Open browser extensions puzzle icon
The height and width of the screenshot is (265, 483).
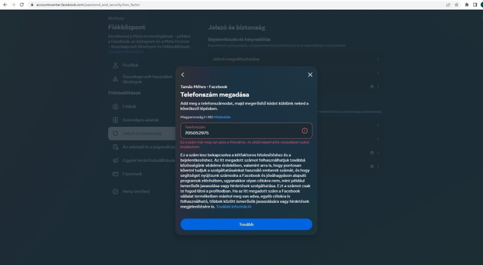467,5
